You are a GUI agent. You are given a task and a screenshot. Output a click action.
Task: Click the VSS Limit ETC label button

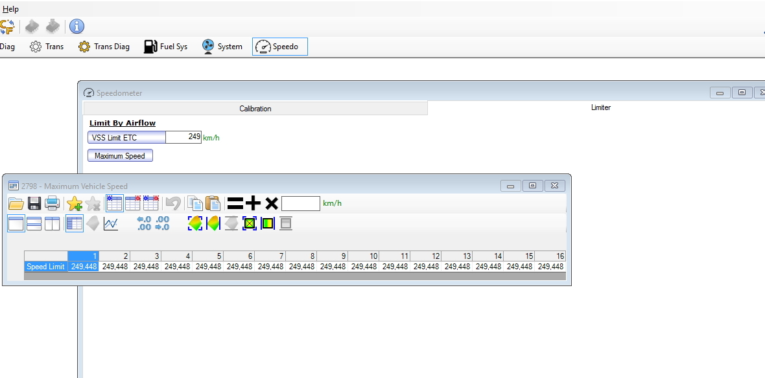(127, 137)
